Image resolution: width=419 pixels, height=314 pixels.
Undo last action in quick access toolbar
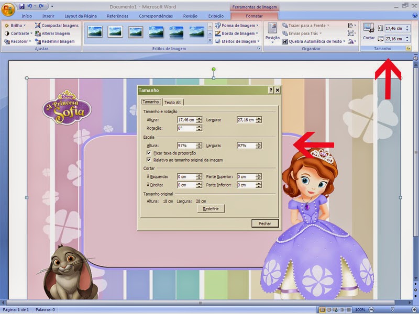click(x=29, y=6)
